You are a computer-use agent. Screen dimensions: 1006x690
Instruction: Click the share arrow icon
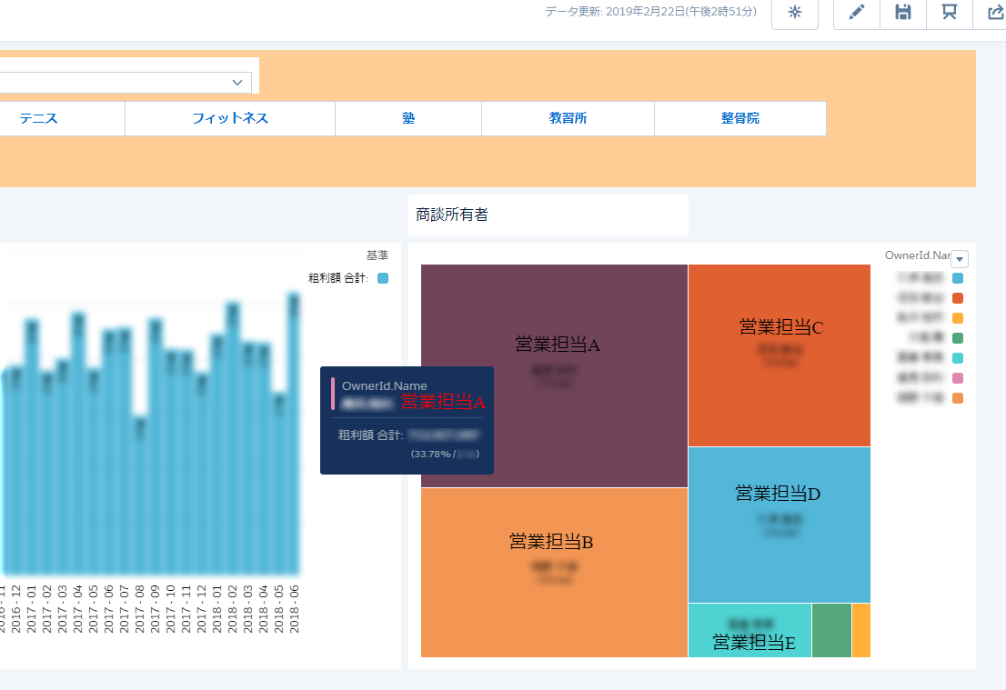coord(994,13)
